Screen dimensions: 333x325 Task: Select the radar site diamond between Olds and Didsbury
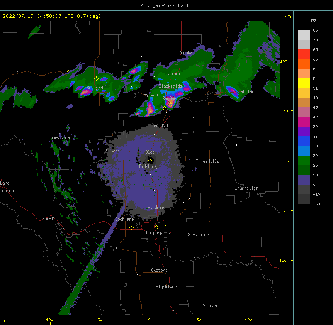point(150,161)
